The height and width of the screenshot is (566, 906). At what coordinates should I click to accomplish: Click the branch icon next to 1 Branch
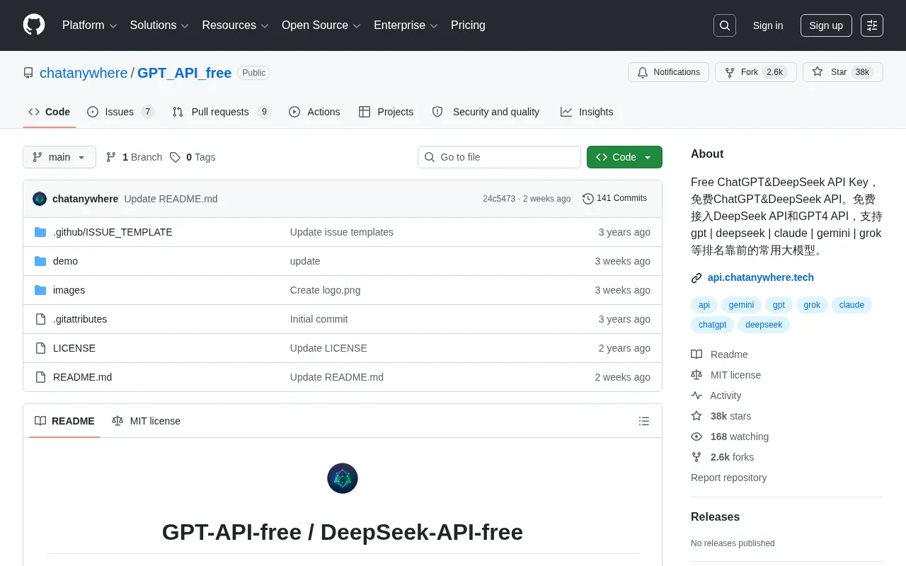111,157
